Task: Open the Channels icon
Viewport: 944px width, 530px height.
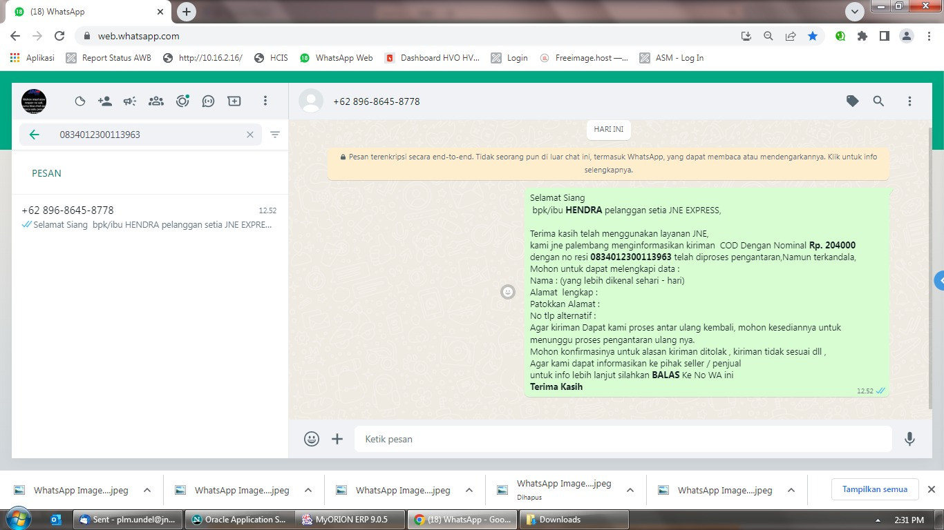Action: click(x=208, y=101)
